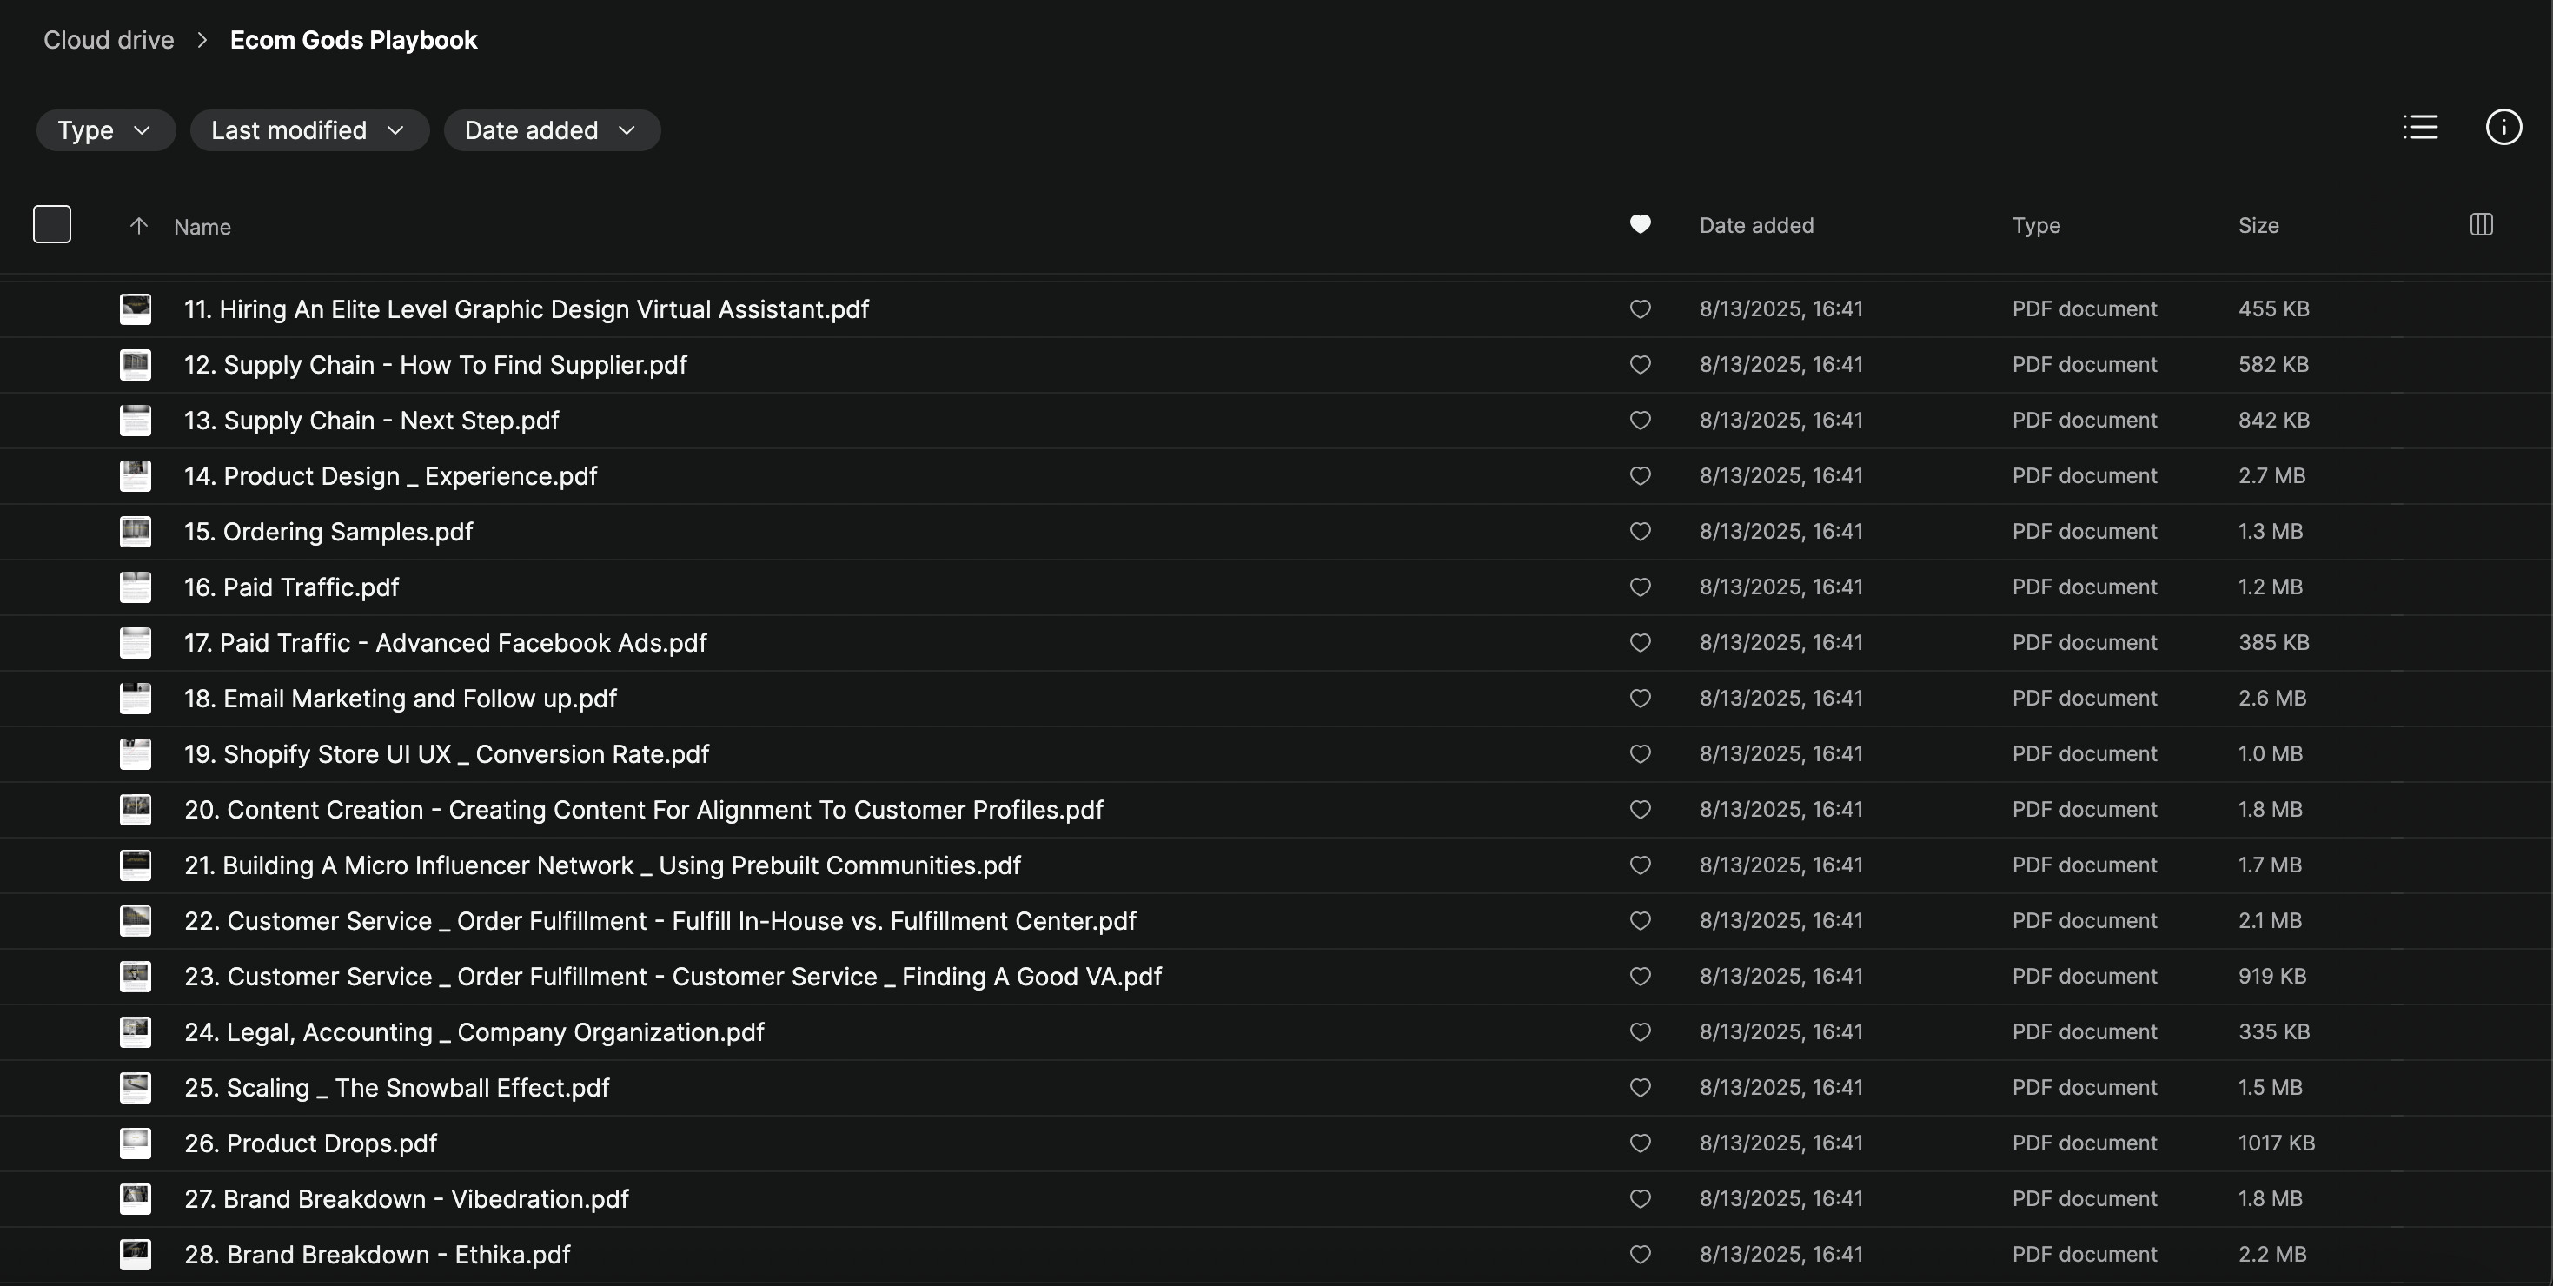Open 27. Brand Breakdown - Vibedration.pdf
Image resolution: width=2553 pixels, height=1286 pixels.
pyautogui.click(x=407, y=1199)
